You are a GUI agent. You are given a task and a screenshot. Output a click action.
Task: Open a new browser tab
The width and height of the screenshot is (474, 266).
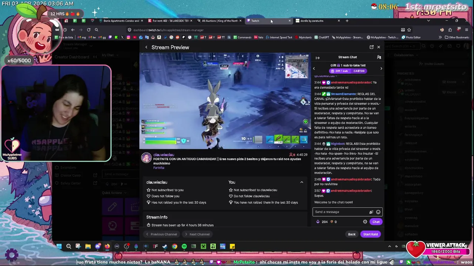click(x=347, y=21)
